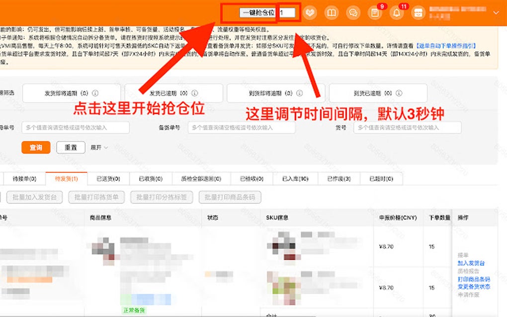Click the 变更备货状态 link

point(474,287)
